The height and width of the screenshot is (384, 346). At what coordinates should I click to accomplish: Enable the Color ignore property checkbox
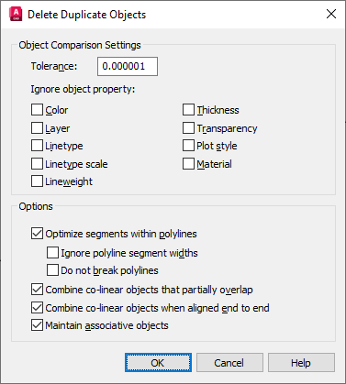(37, 110)
